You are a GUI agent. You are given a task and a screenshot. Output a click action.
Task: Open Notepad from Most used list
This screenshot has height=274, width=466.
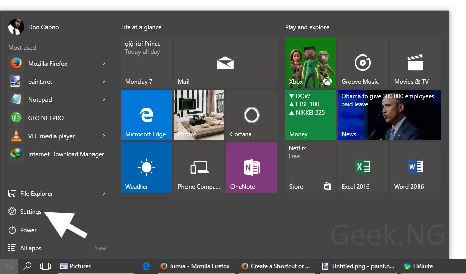57,99
